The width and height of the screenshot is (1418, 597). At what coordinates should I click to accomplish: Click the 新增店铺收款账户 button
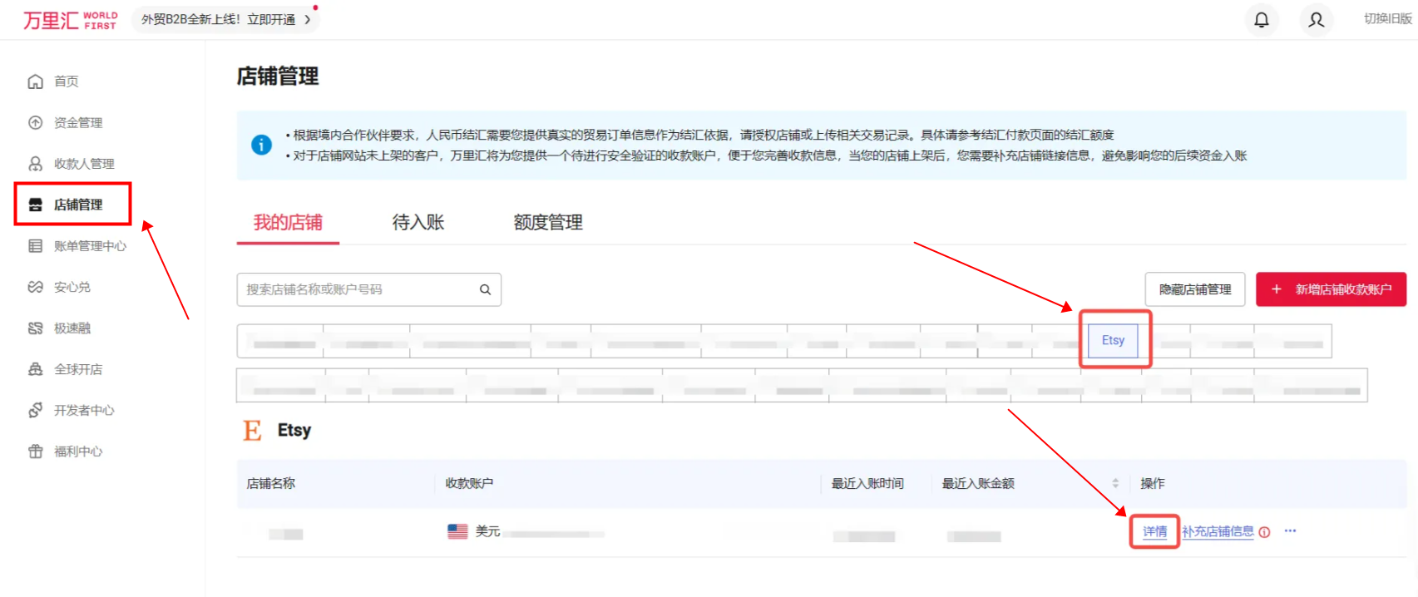click(x=1330, y=289)
